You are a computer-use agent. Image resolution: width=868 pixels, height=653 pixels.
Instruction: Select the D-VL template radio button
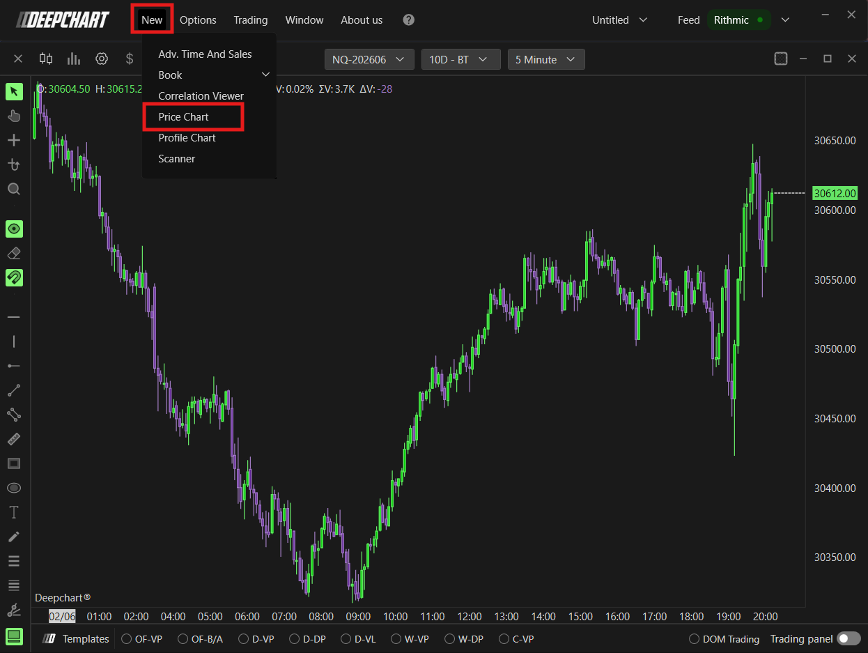coord(346,639)
